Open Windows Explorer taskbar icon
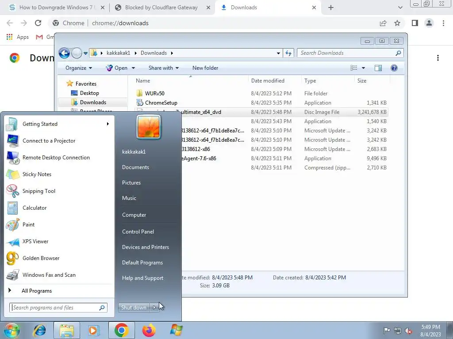 click(x=67, y=330)
